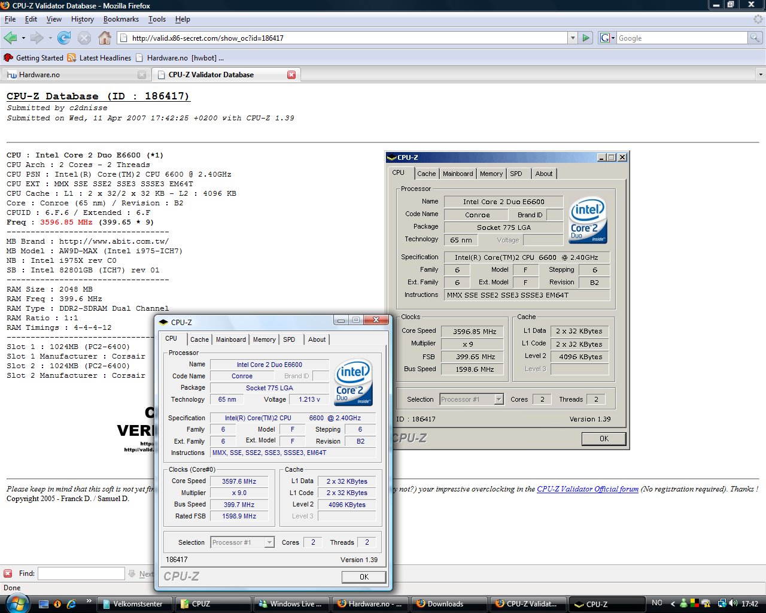Open the Help menu

(183, 19)
